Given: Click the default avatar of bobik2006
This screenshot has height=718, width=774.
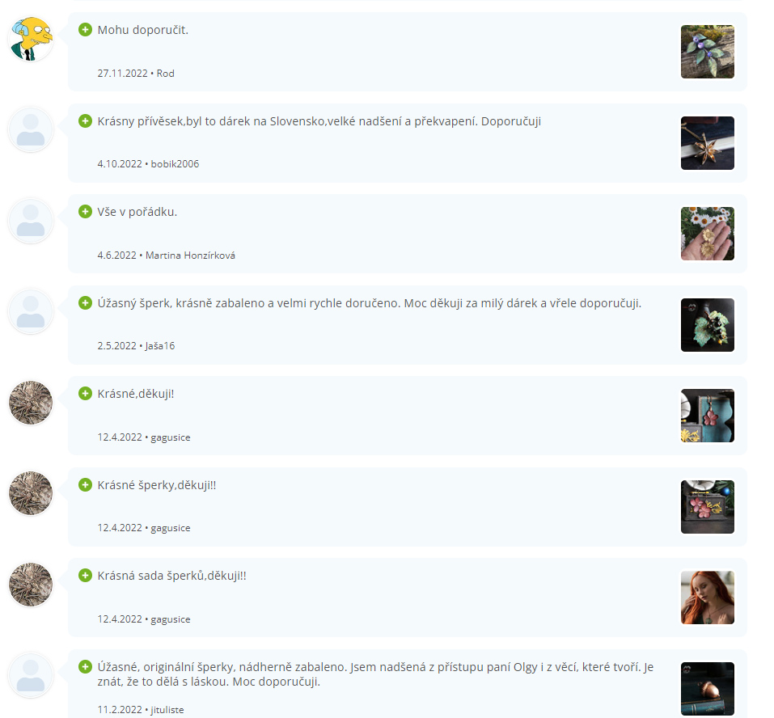Looking at the screenshot, I should 31,130.
